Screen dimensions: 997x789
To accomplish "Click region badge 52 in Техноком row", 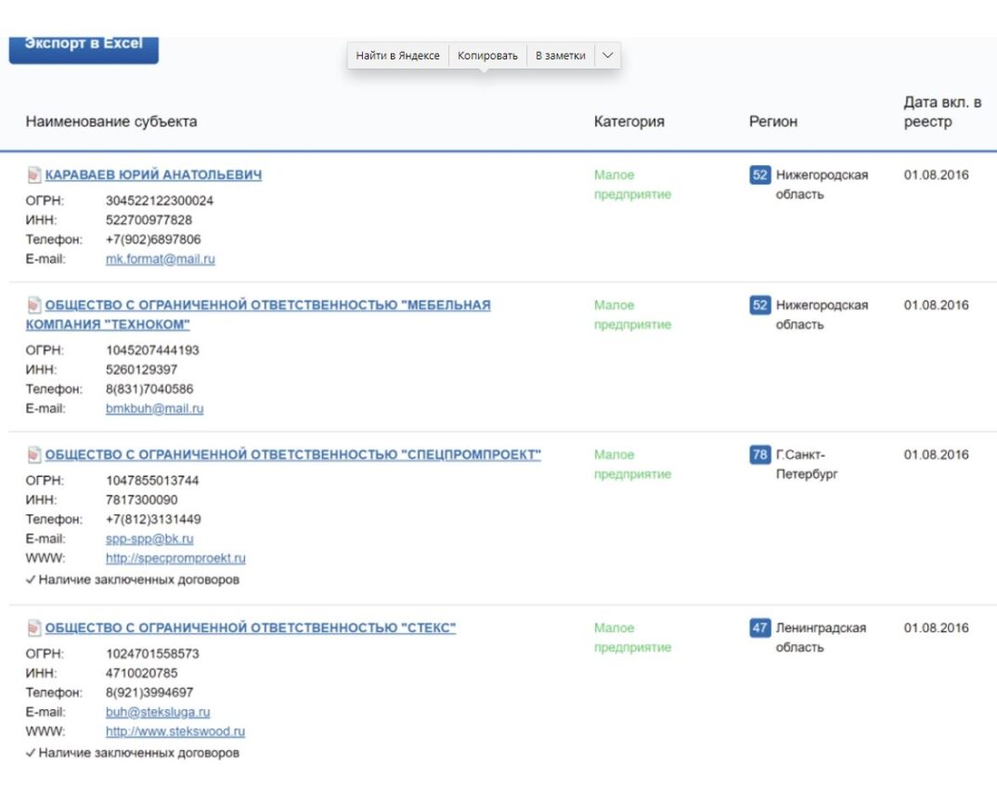I will pyautogui.click(x=759, y=304).
